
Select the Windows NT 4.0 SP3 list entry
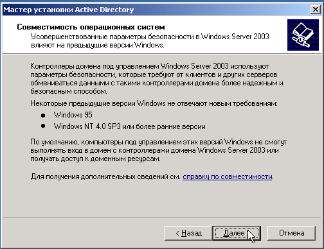point(130,126)
